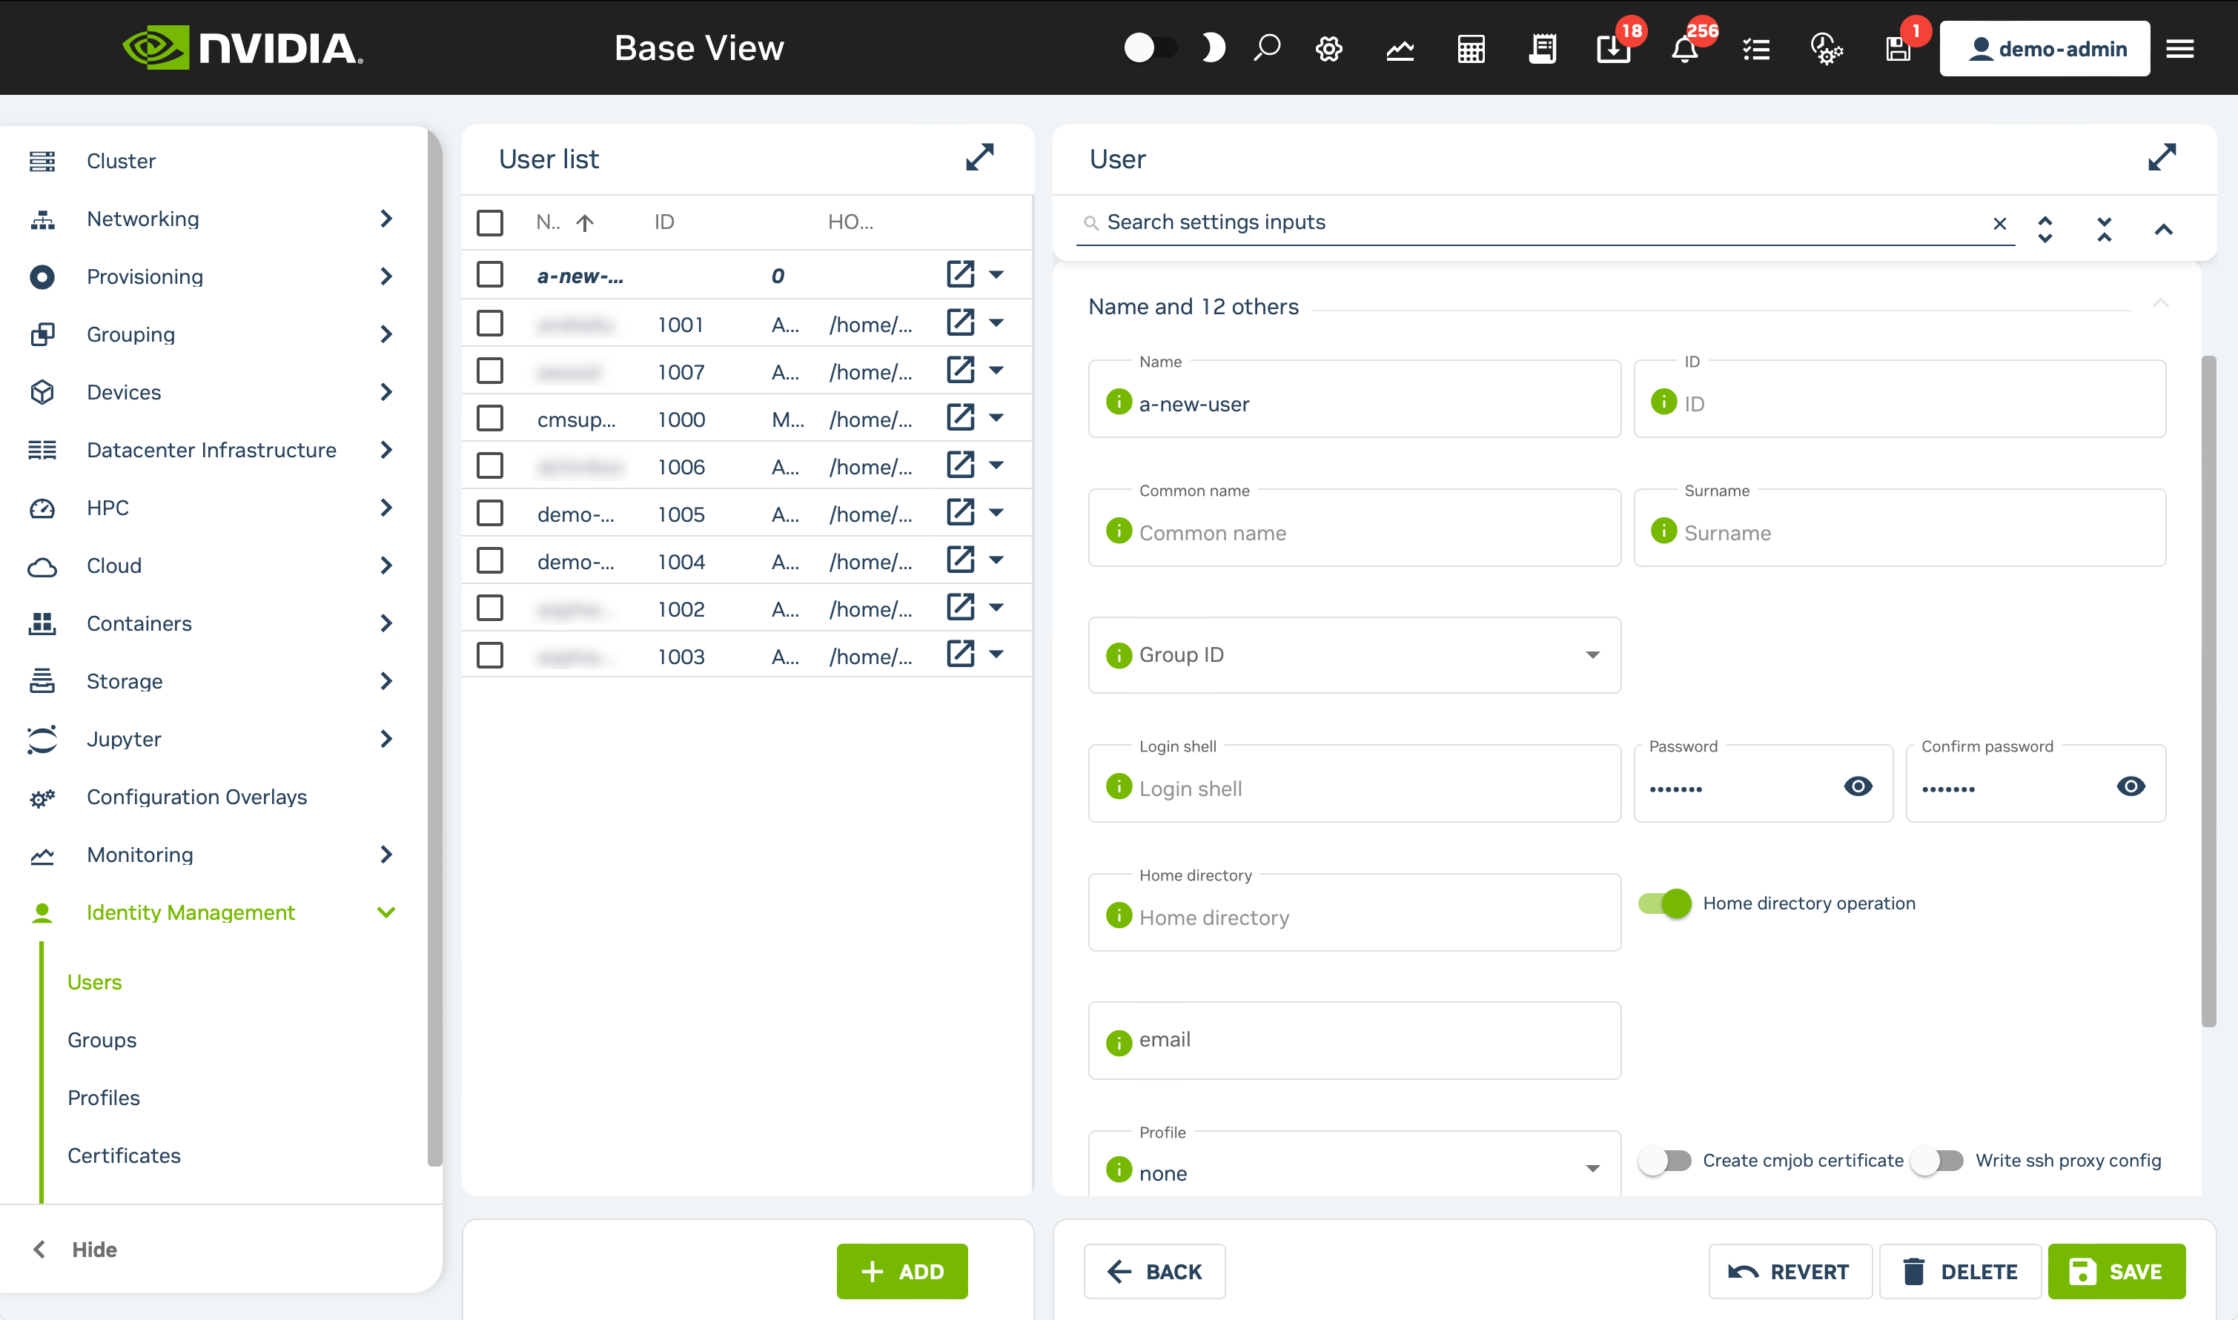The width and height of the screenshot is (2238, 1320).
Task: Click the ADD user button
Action: (x=902, y=1271)
